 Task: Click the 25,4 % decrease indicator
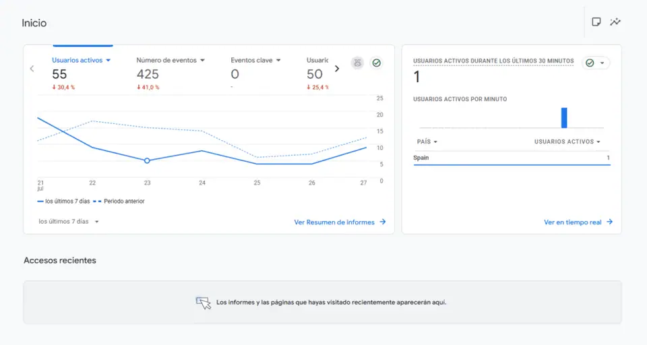(x=317, y=88)
